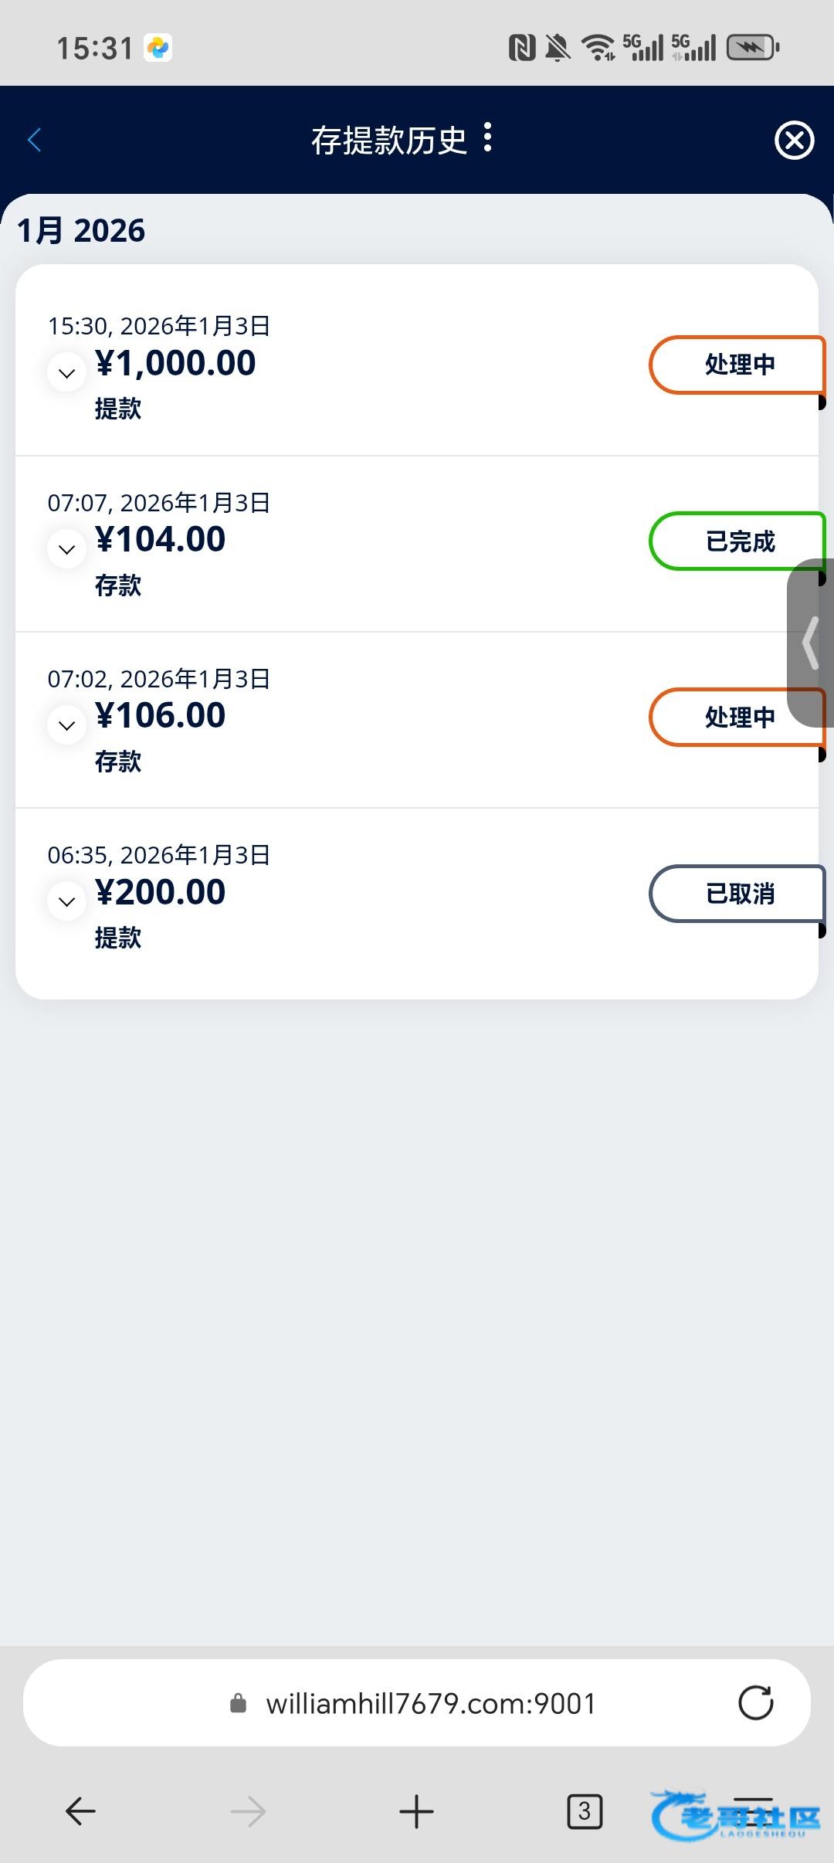The width and height of the screenshot is (834, 1863).
Task: Pull out the side edge panel handle
Action: [811, 643]
